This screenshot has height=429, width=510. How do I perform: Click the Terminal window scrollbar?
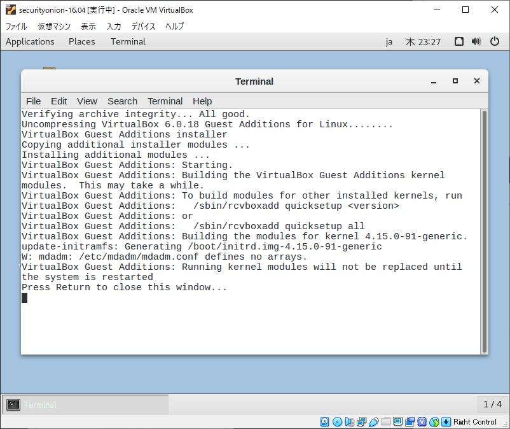pos(485,232)
